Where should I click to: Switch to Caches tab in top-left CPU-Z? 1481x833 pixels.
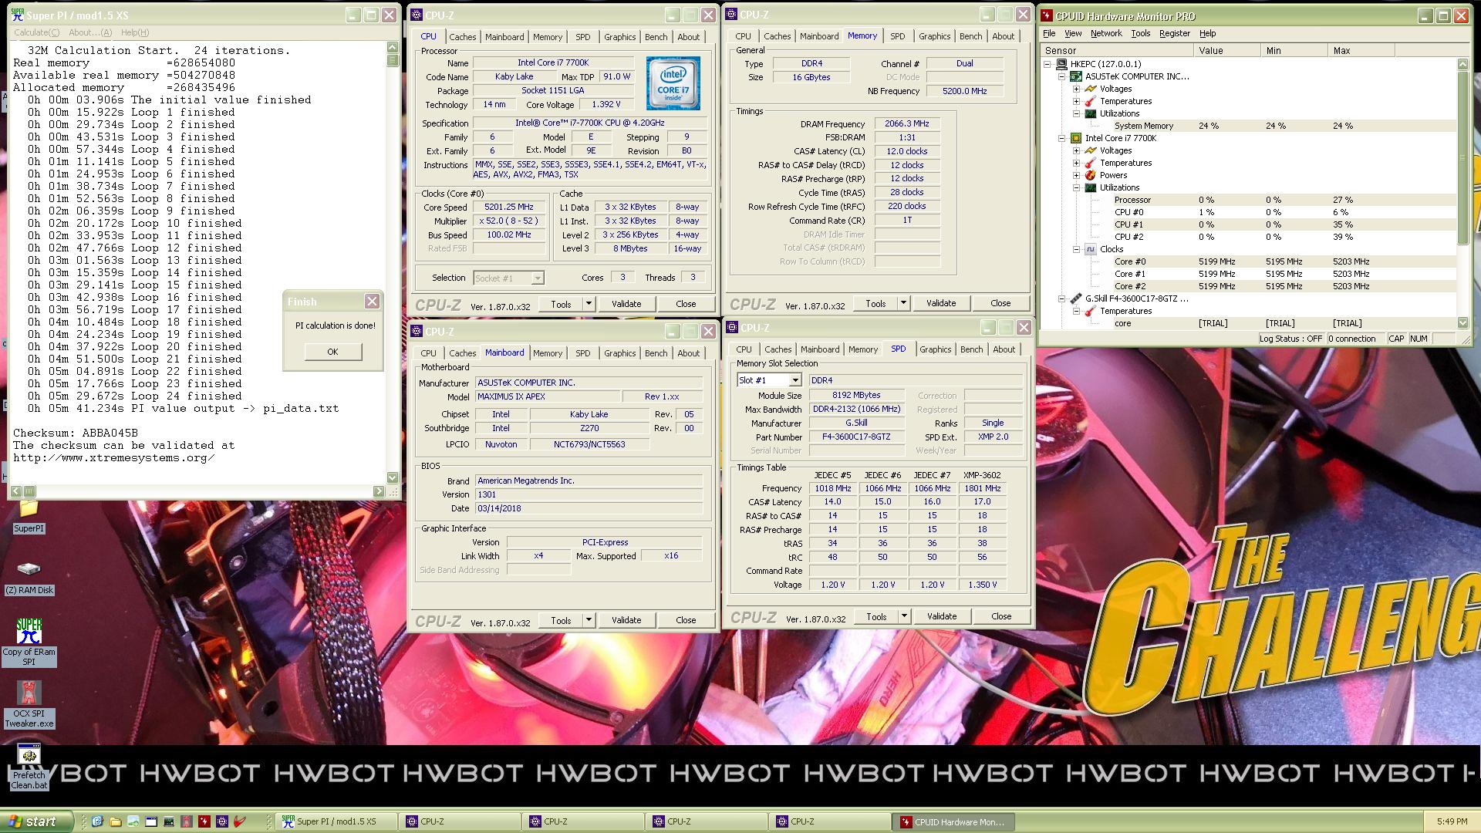tap(462, 37)
